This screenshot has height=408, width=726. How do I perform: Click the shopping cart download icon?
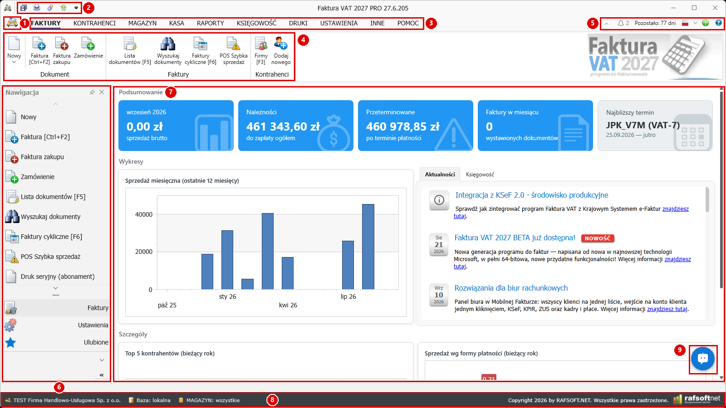pyautogui.click(x=63, y=8)
